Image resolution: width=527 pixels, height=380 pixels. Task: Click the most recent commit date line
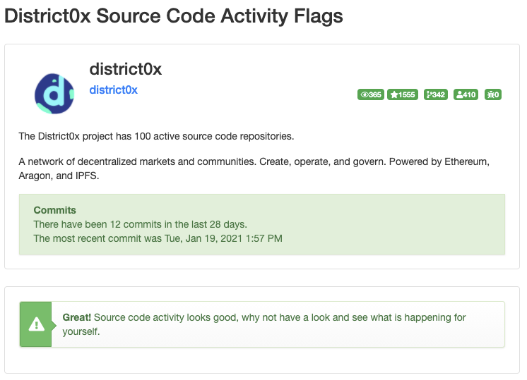[x=158, y=238]
